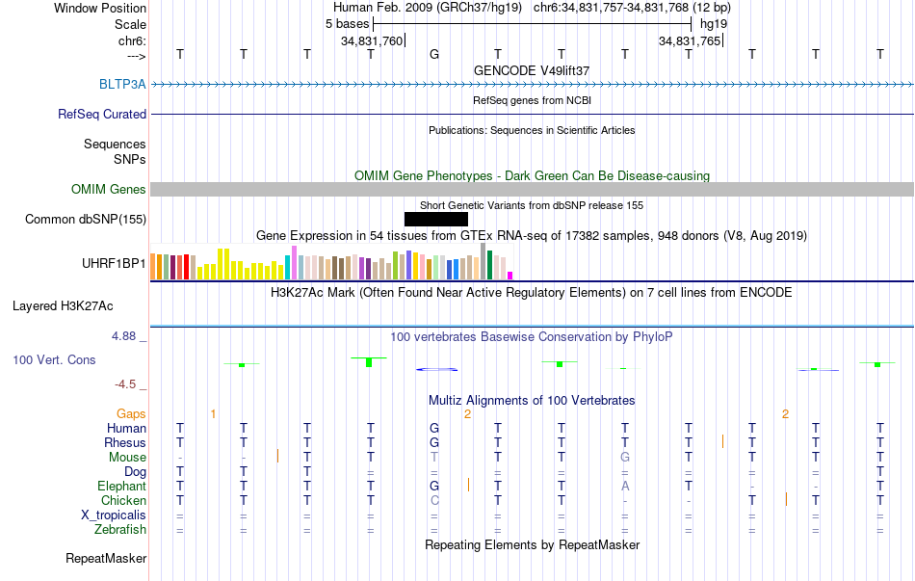Click the RefSeq Curated gene line

pyautogui.click(x=533, y=114)
